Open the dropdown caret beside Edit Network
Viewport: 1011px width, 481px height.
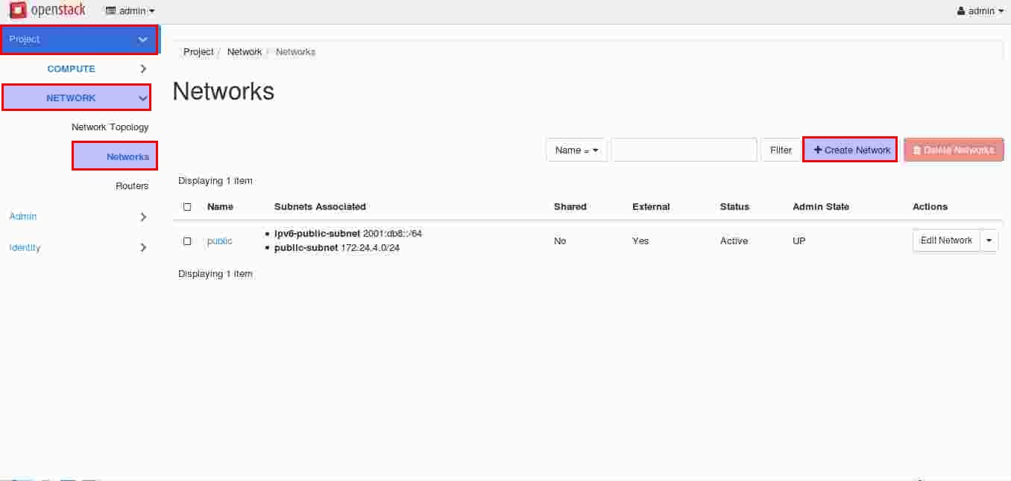(989, 241)
